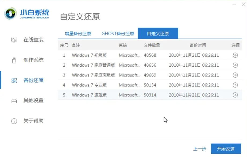Click restore icon for Windows 7 家庭普通版
Screen dimensions: 247x157
click(235, 65)
